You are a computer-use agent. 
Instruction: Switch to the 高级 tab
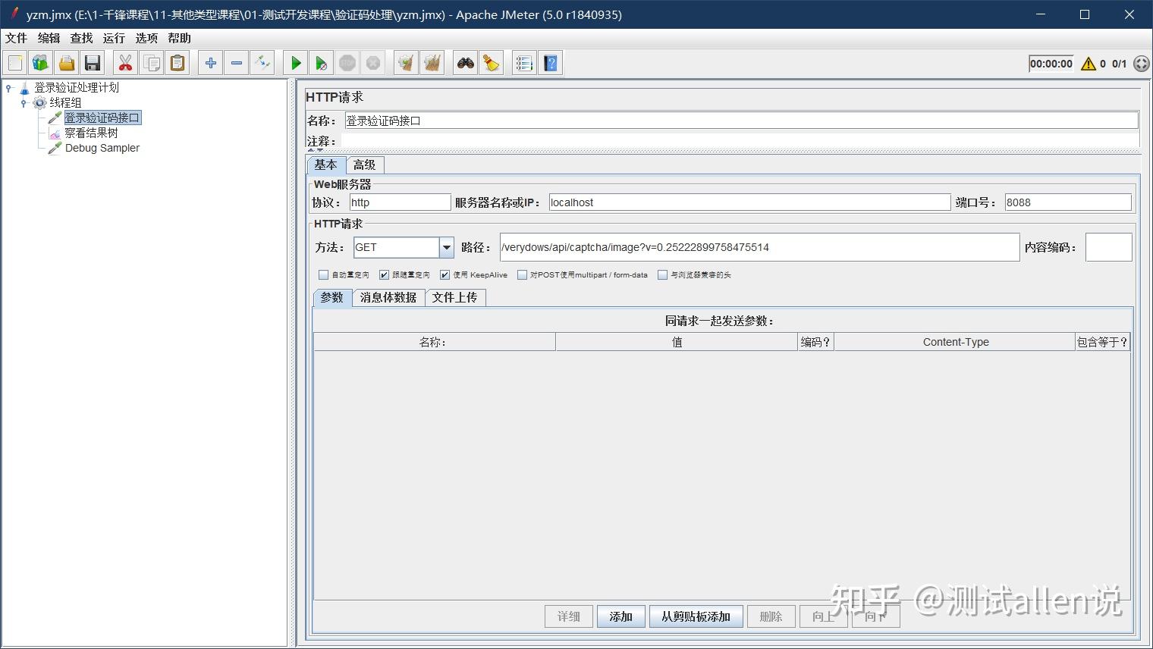pos(365,165)
